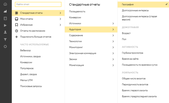Screen dimensions: 169x103
Task: Open the gear settings sidebar icon
Action: tap(5, 47)
